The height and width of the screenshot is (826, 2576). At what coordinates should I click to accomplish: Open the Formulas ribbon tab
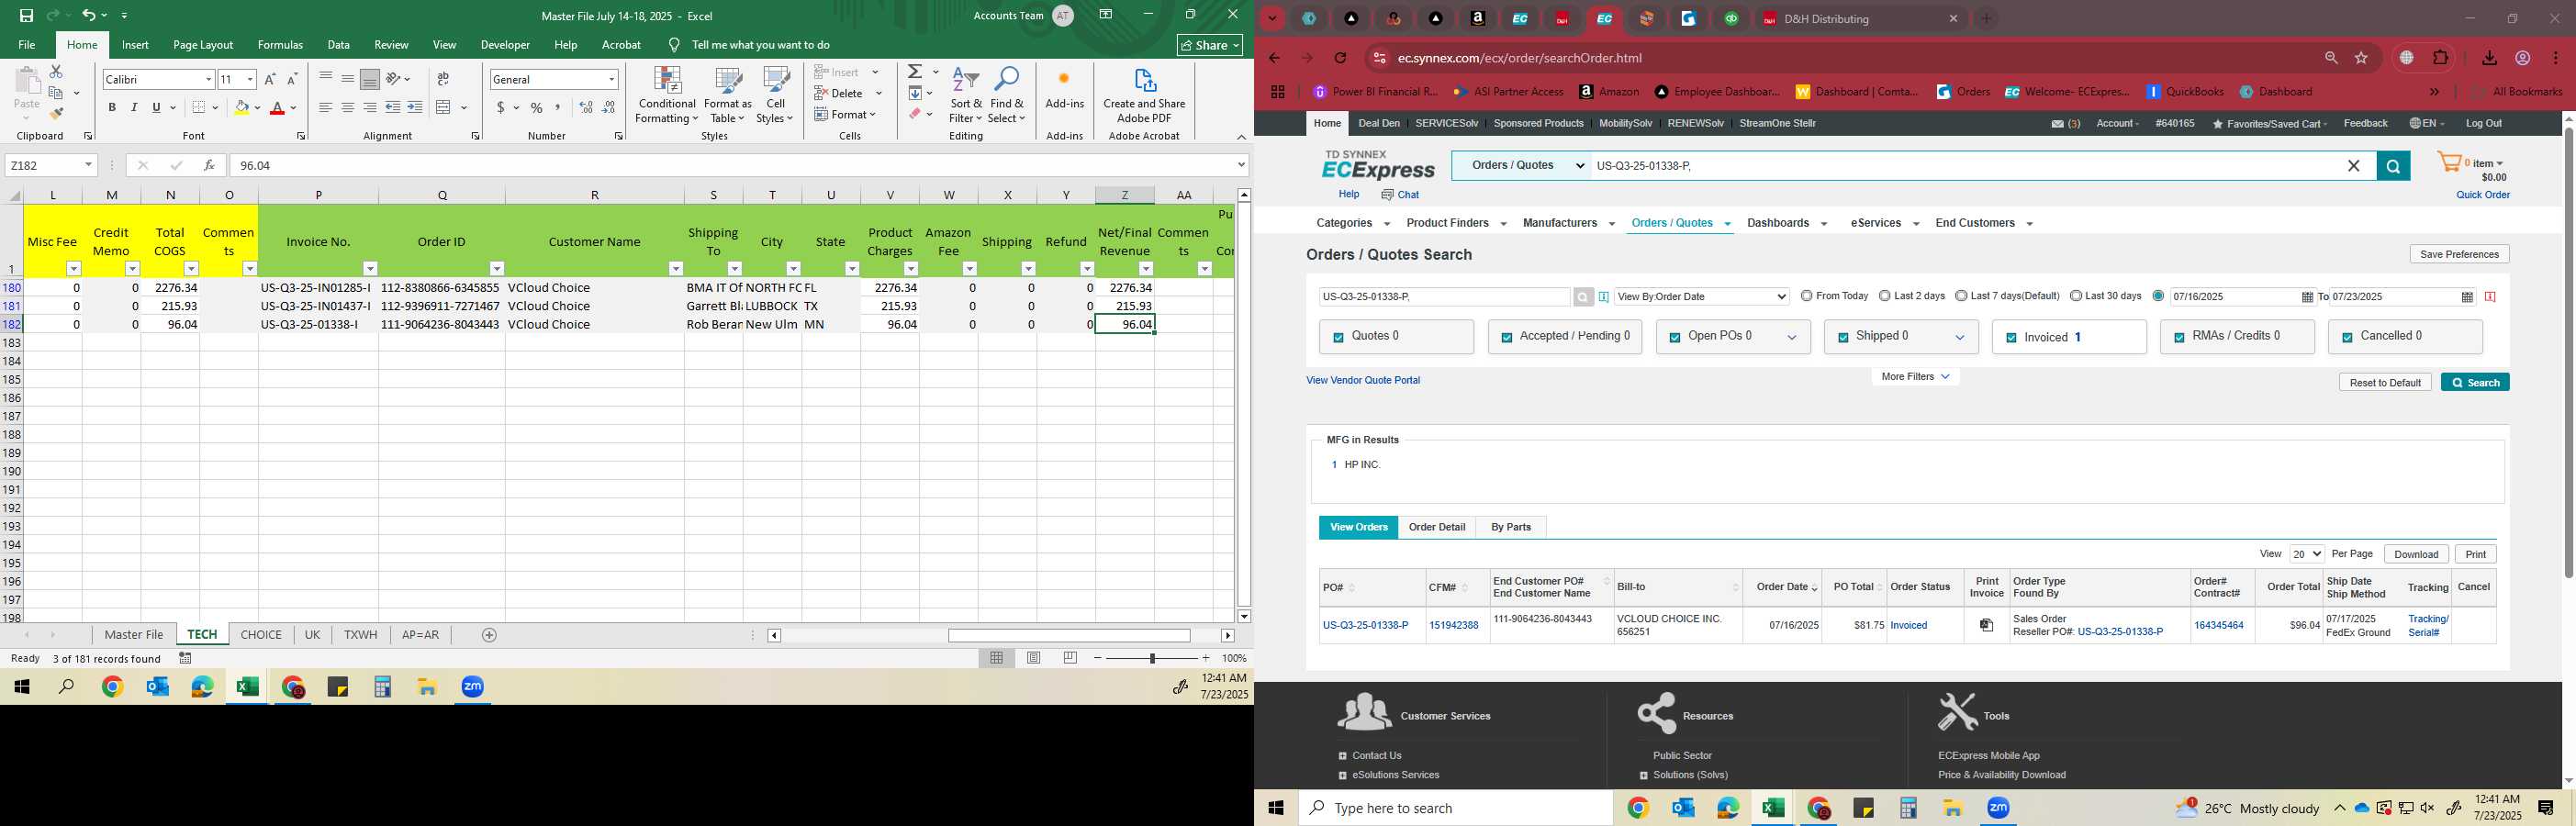[280, 45]
